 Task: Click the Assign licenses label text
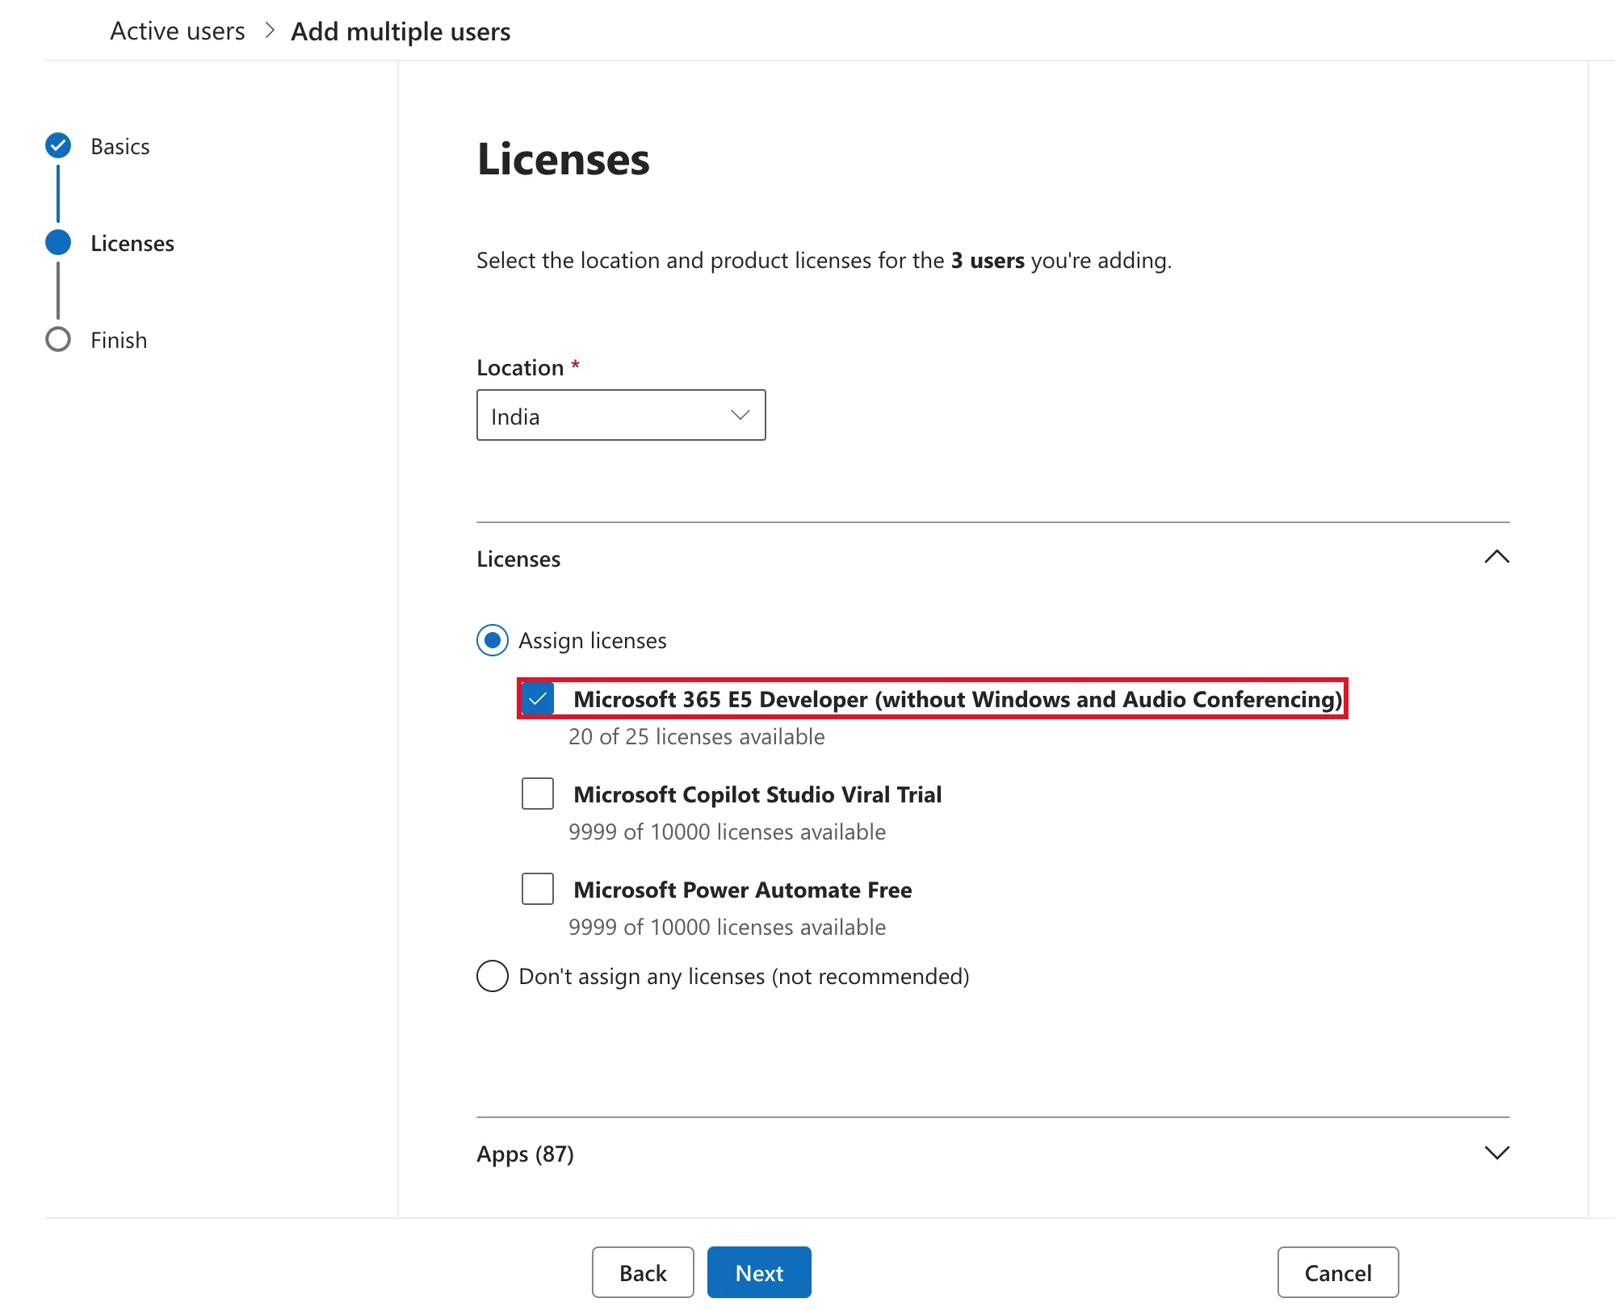593,640
